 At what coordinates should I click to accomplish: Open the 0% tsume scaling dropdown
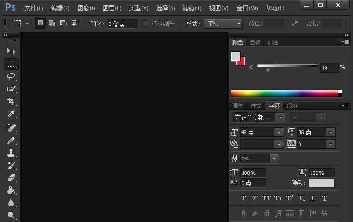click(x=274, y=159)
